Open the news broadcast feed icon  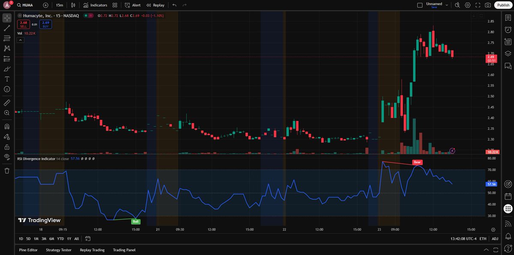point(508,223)
